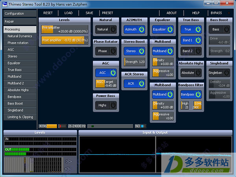Adjust the Bass Boost Strength slider

[219, 51]
